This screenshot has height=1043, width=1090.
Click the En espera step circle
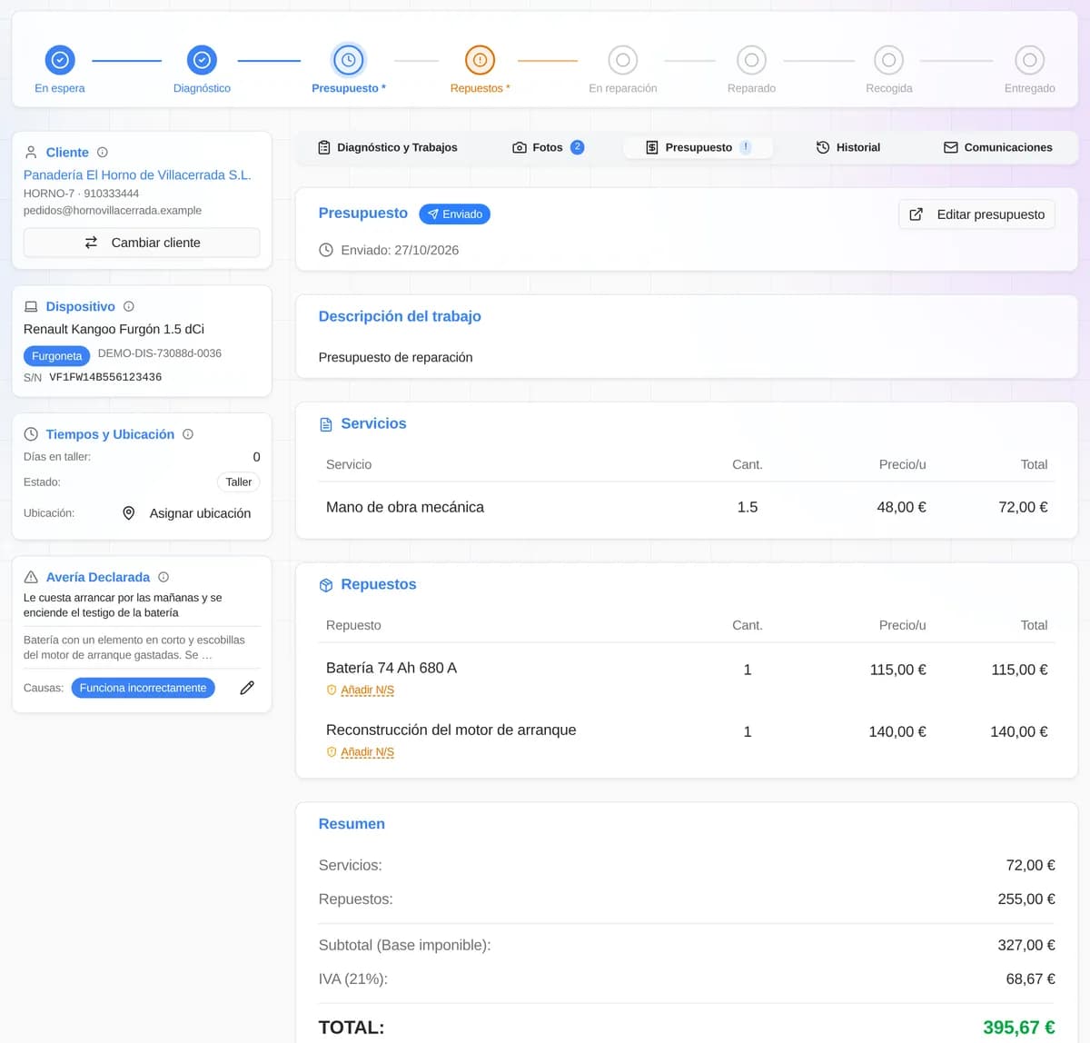coord(60,60)
